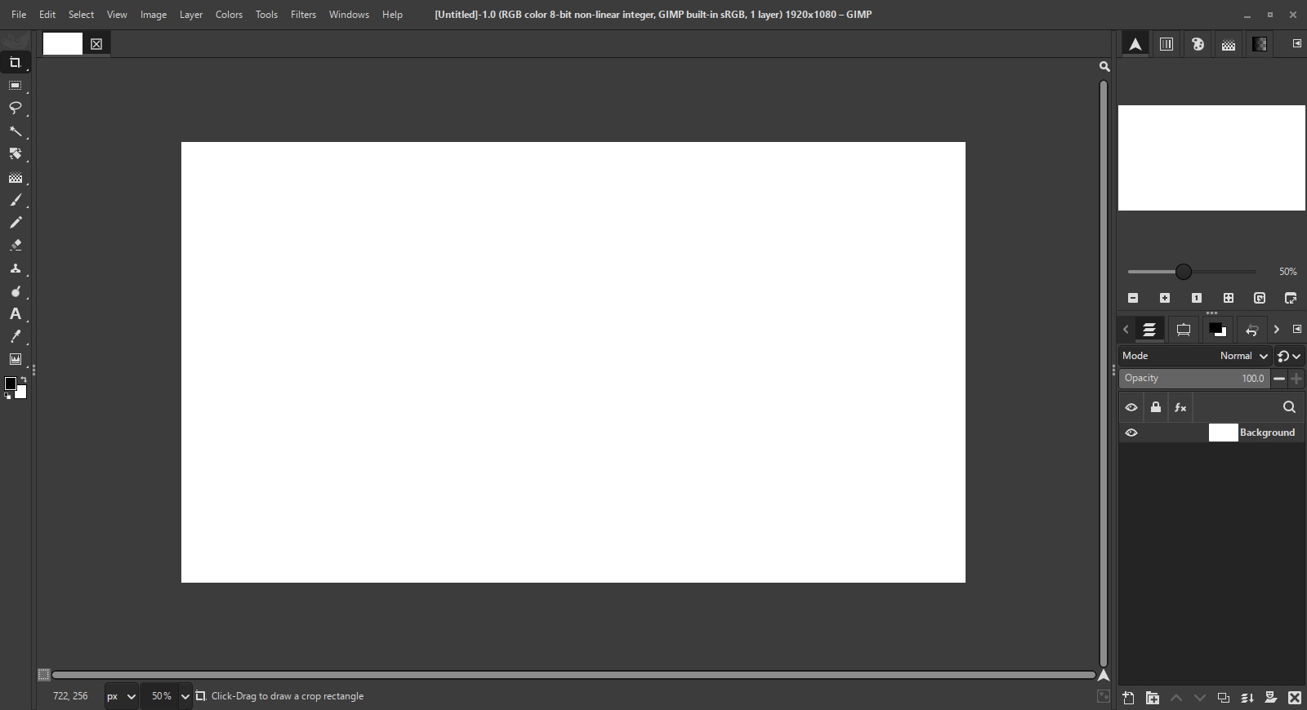Show previous dock tabs with left chevron

(x=1126, y=330)
